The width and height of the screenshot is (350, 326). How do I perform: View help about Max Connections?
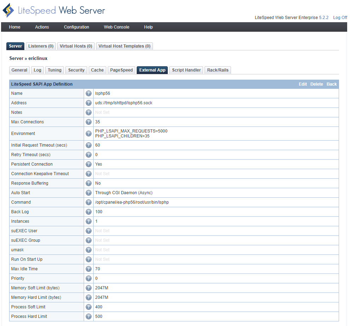(x=88, y=122)
